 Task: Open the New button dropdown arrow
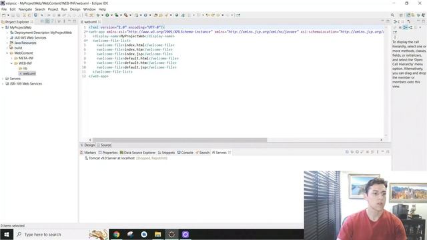pyautogui.click(x=8, y=15)
